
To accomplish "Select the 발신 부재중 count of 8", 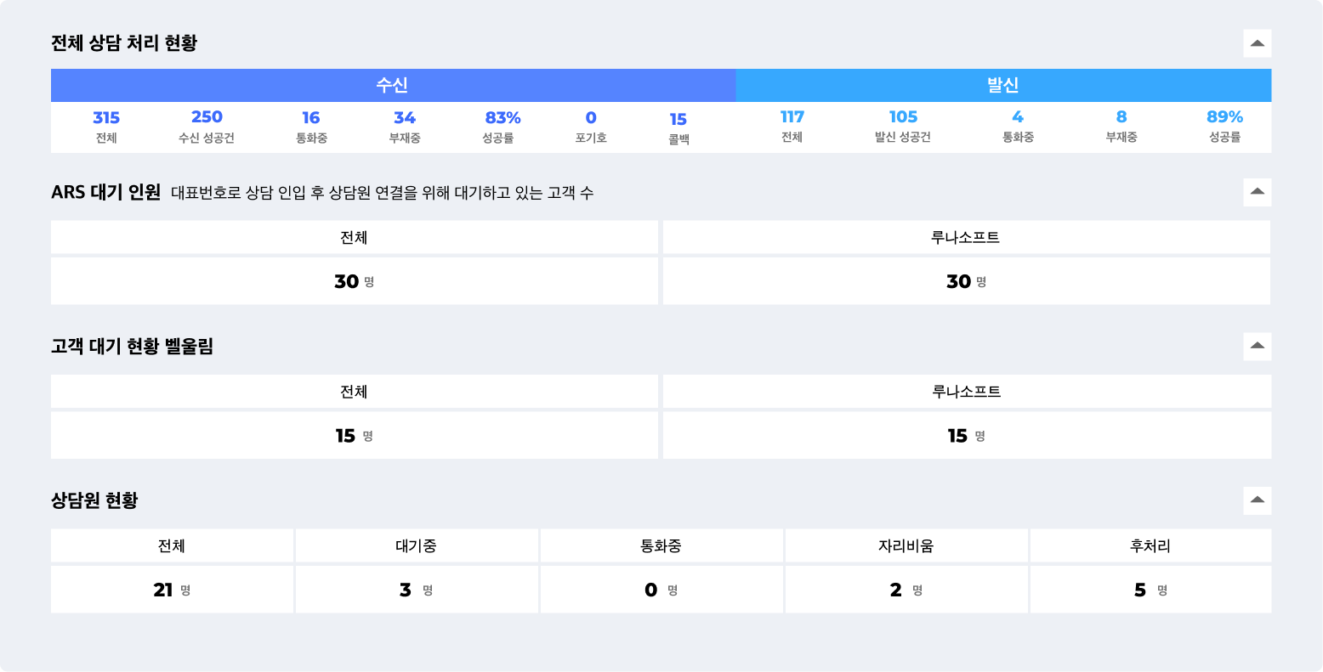I will point(1121,117).
